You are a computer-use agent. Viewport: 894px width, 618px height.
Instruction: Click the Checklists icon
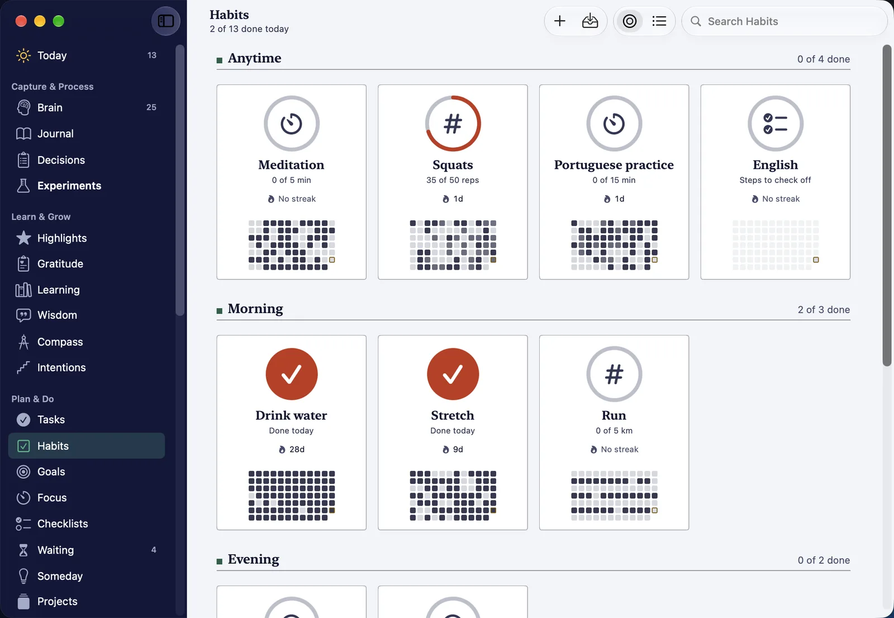pos(23,524)
